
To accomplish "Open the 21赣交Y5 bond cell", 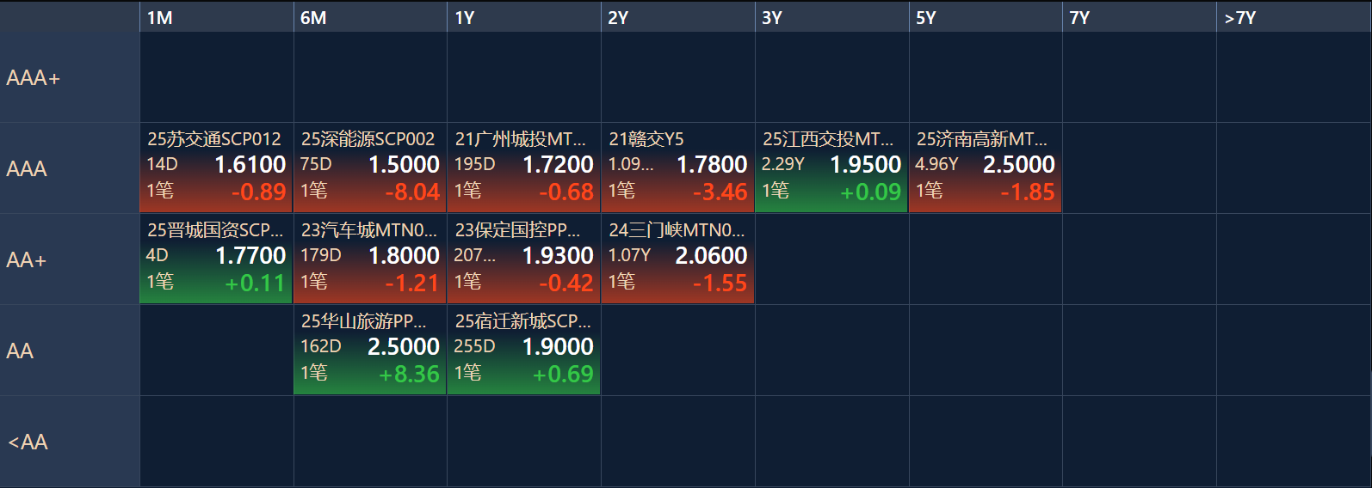I will (677, 168).
